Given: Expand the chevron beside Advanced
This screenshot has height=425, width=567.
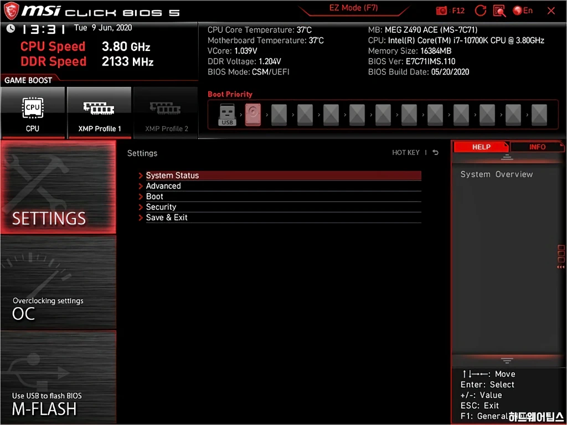Looking at the screenshot, I should click(141, 186).
